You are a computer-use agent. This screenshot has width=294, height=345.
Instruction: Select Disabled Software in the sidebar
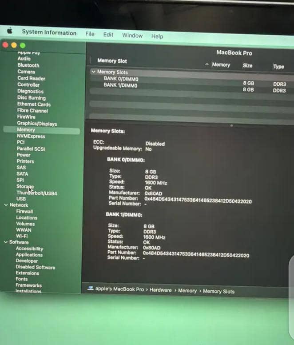tap(35, 267)
